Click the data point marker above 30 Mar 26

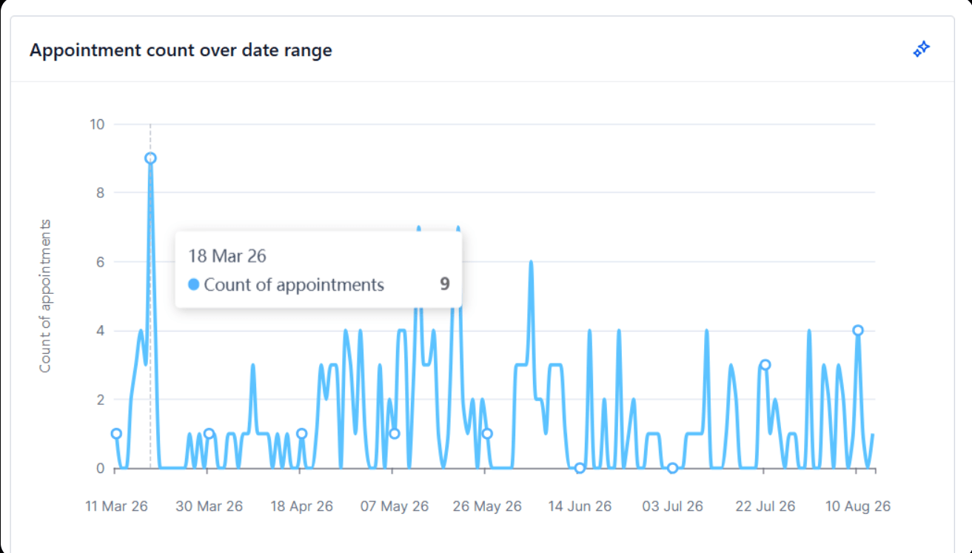(x=209, y=434)
